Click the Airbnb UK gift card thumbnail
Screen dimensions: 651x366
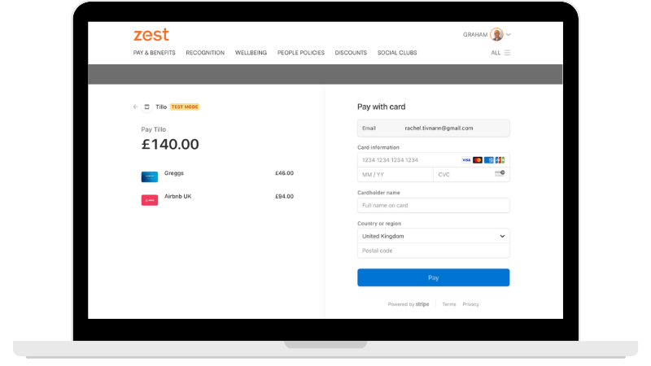[x=150, y=200]
